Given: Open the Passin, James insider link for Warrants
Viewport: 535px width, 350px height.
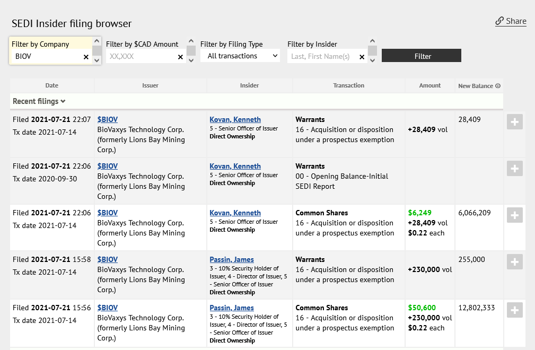Looking at the screenshot, I should (232, 260).
